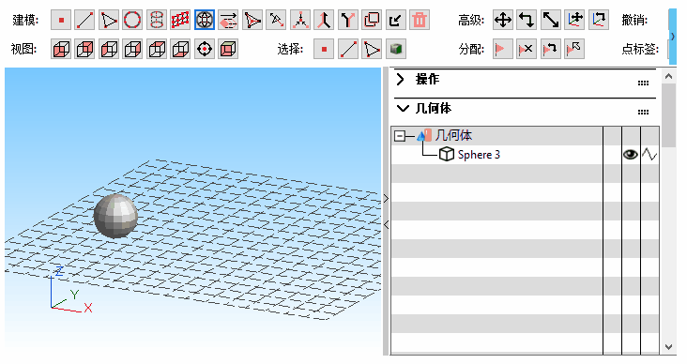Click the advanced rotate bent arrows tool
Screen dimensions: 687x364
coord(527,20)
